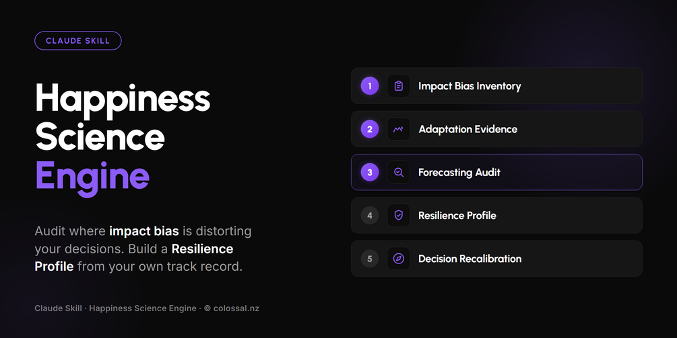The height and width of the screenshot is (338, 677).
Task: Open the Impact Bias Inventory step
Action: click(x=496, y=86)
